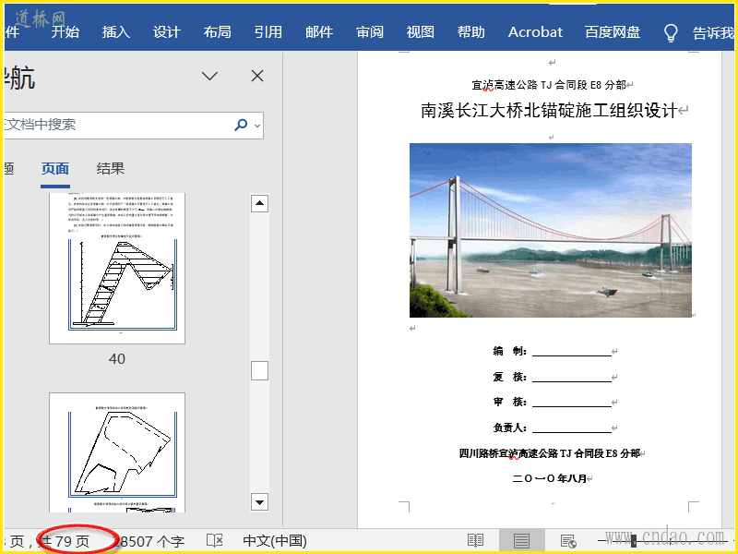
Task: Open the search options dropdown arrow
Action: (257, 126)
